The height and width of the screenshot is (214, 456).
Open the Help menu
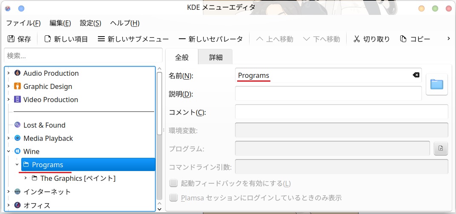[124, 23]
